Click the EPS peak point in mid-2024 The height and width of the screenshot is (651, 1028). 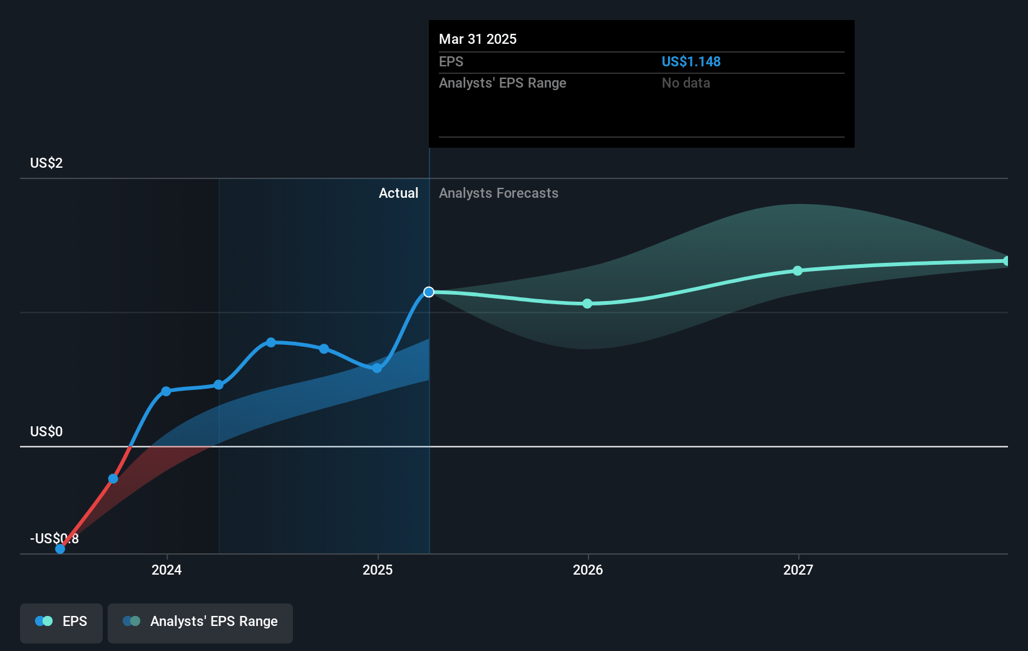coord(271,342)
